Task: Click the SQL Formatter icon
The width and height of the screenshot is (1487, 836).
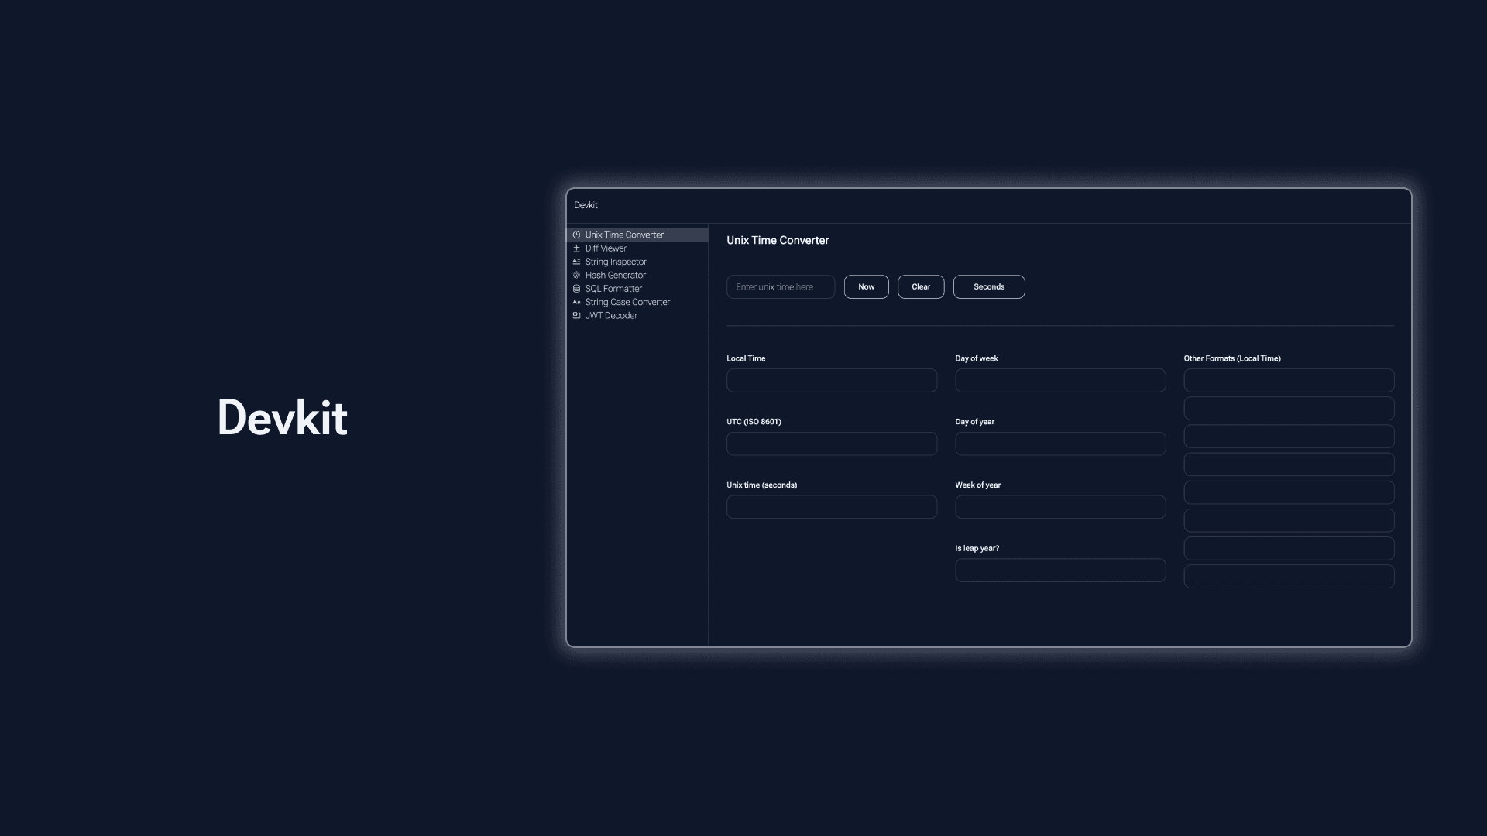Action: (576, 289)
